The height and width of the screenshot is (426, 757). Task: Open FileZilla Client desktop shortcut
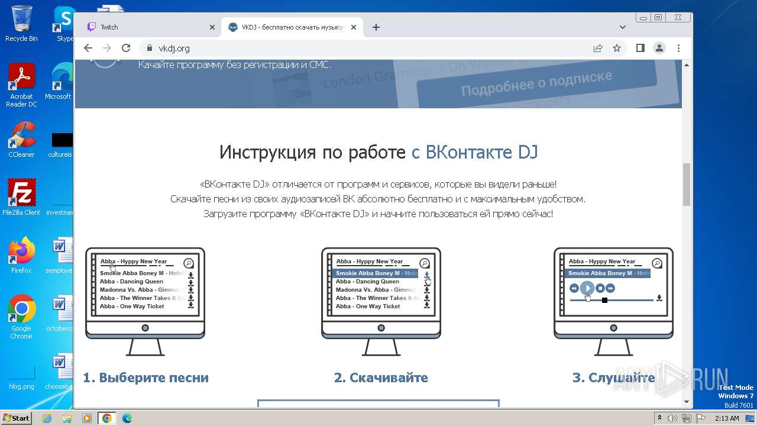pyautogui.click(x=21, y=198)
